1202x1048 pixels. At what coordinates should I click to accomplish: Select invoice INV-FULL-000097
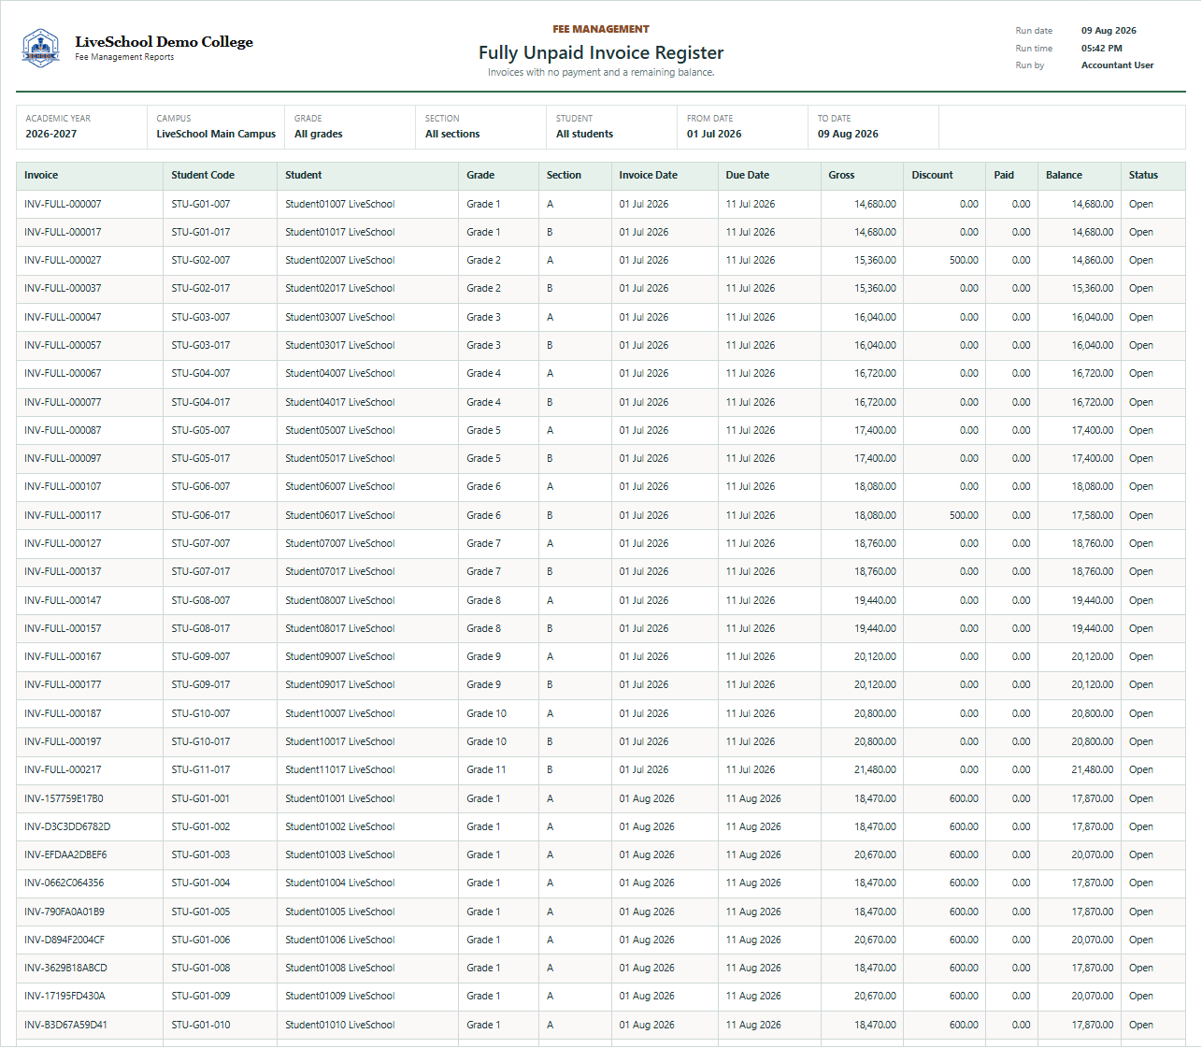63,458
